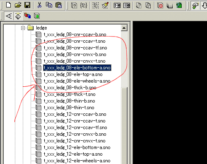Click the green grid icon

179,5
